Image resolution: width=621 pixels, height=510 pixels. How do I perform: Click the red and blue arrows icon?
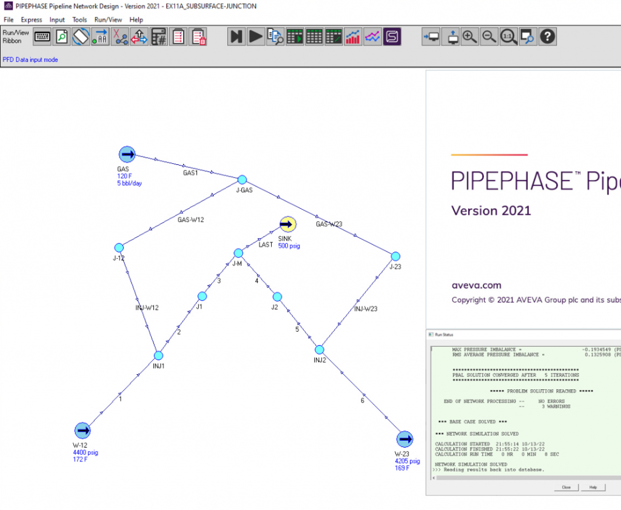(139, 37)
